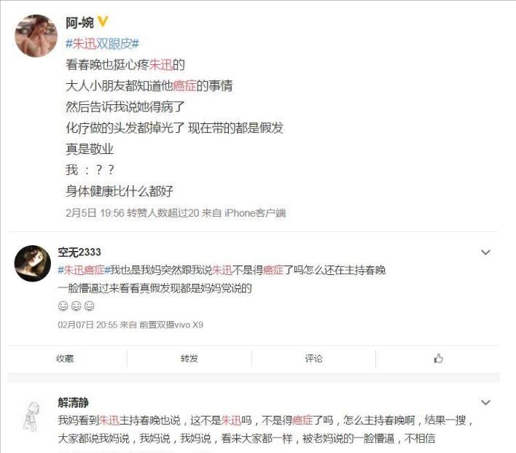The image size is (516, 453).
Task: Click highlighted 朱迅 in first post line
Action: [x=161, y=65]
